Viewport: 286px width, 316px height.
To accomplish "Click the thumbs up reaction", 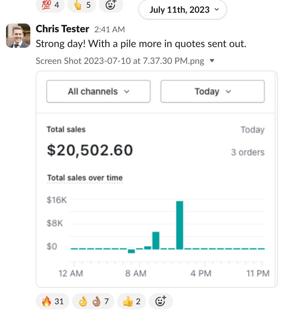I will [x=132, y=301].
